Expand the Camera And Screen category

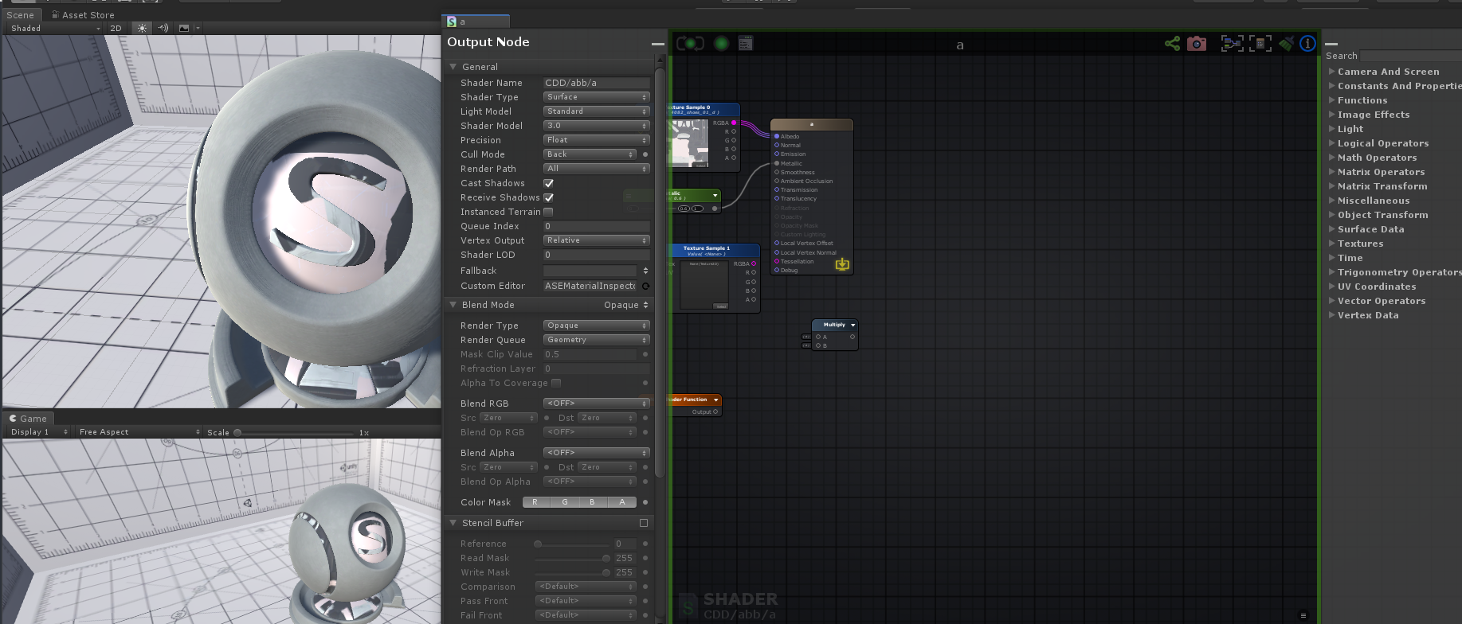point(1331,72)
